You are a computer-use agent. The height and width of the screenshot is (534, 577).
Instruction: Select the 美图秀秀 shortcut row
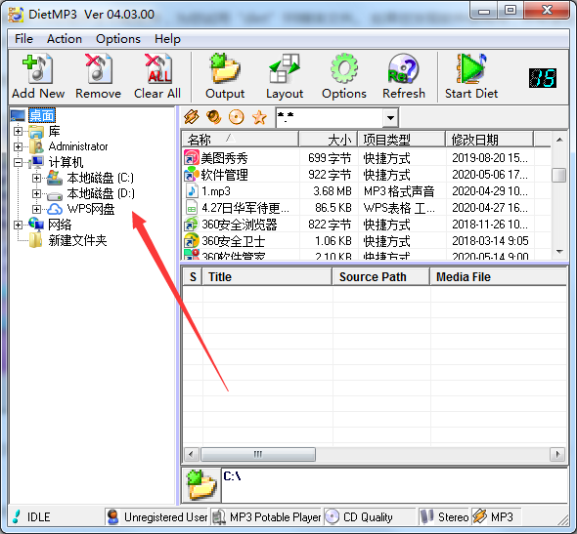coord(367,158)
